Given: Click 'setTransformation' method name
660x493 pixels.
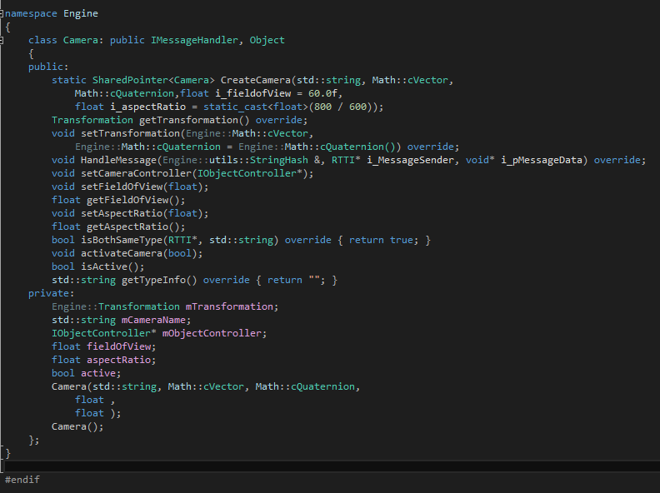Looking at the screenshot, I should click(x=131, y=133).
